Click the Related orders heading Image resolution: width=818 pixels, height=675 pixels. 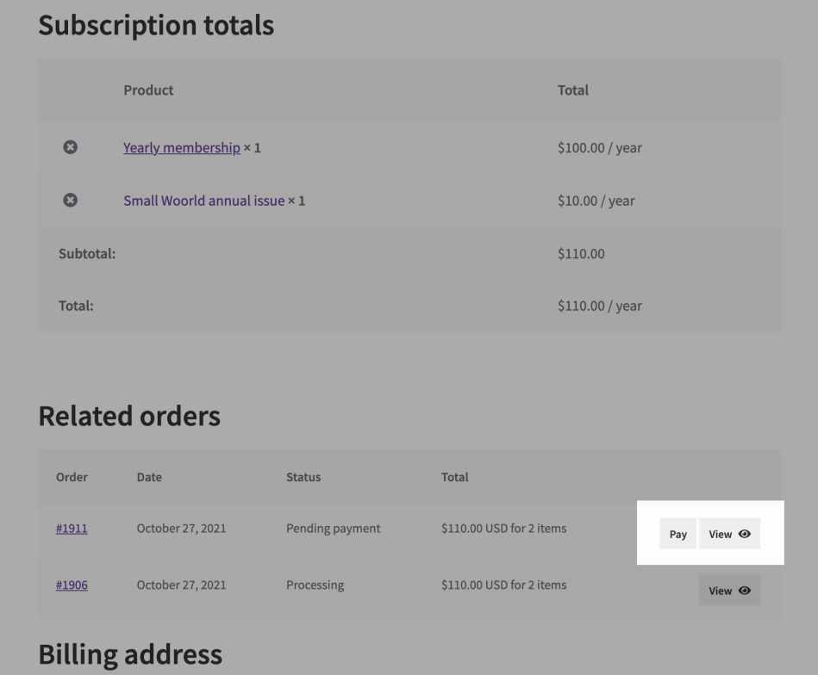(129, 417)
